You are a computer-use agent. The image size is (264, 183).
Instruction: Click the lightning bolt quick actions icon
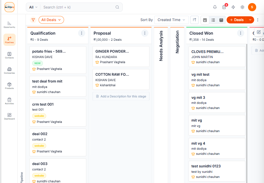tap(233, 7)
